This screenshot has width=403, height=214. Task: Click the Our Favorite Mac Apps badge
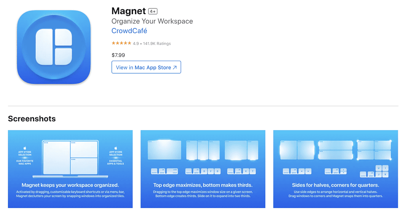point(25,158)
